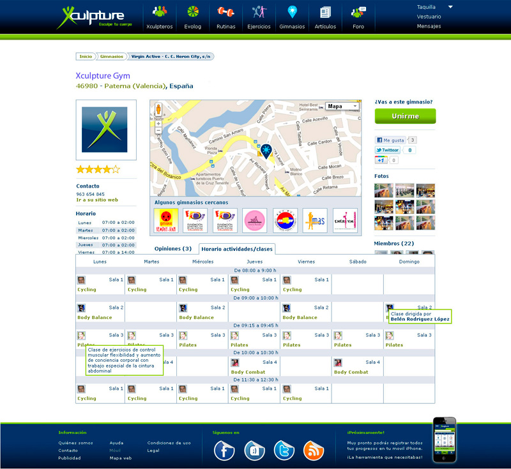The height and width of the screenshot is (469, 511).
Task: Go to Gimnasios in breadcrumb
Action: pyautogui.click(x=111, y=56)
